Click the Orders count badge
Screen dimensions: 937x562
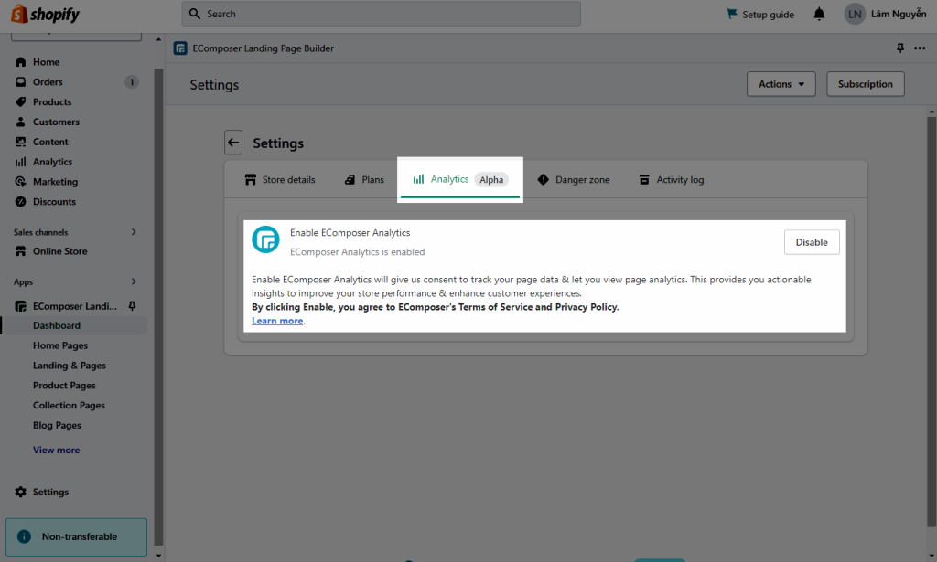[x=132, y=81]
